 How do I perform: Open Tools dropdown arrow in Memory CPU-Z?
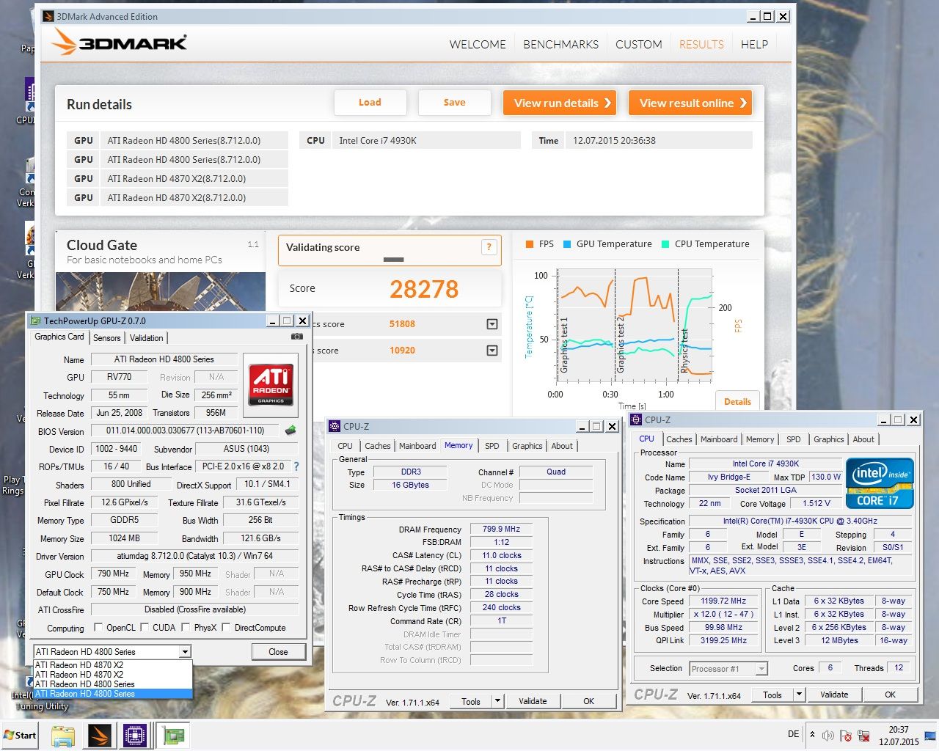click(497, 701)
